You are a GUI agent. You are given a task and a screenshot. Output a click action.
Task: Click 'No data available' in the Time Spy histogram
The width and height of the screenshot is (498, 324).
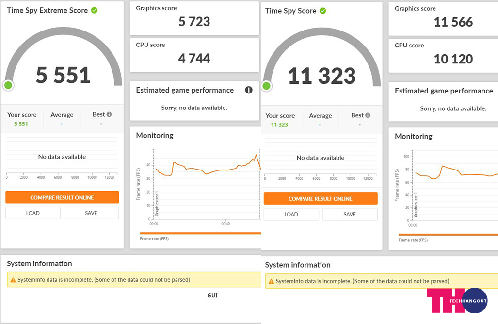click(x=321, y=158)
